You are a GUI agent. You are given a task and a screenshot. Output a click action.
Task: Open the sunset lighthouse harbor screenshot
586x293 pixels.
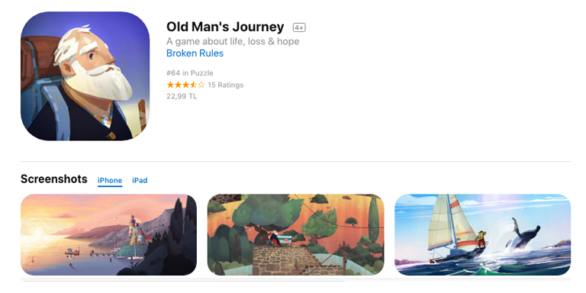pyautogui.click(x=108, y=235)
